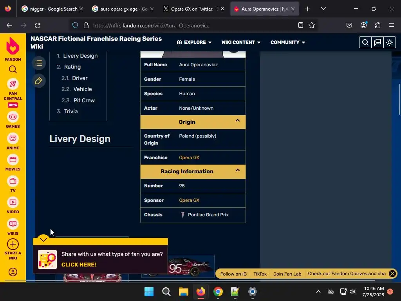Collapse the fan survey popup chevron
Screen dimensions: 401x301
coord(43,239)
